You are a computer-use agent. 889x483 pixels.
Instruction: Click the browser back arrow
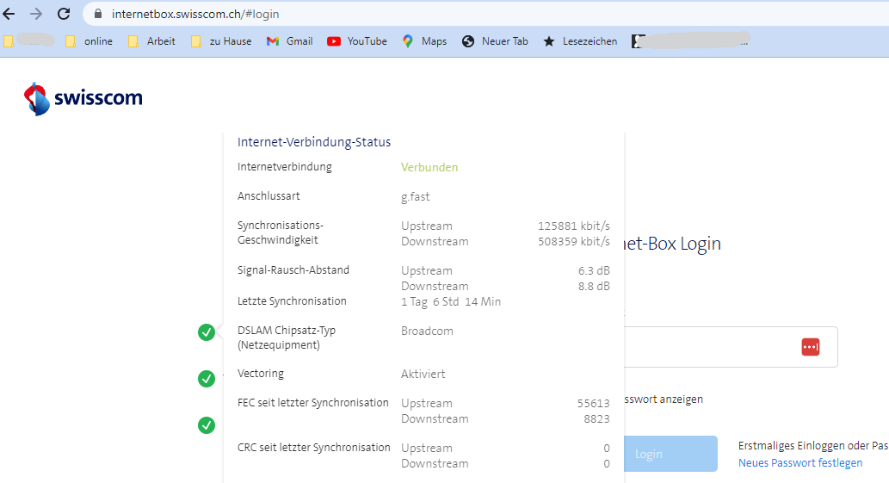tap(9, 14)
